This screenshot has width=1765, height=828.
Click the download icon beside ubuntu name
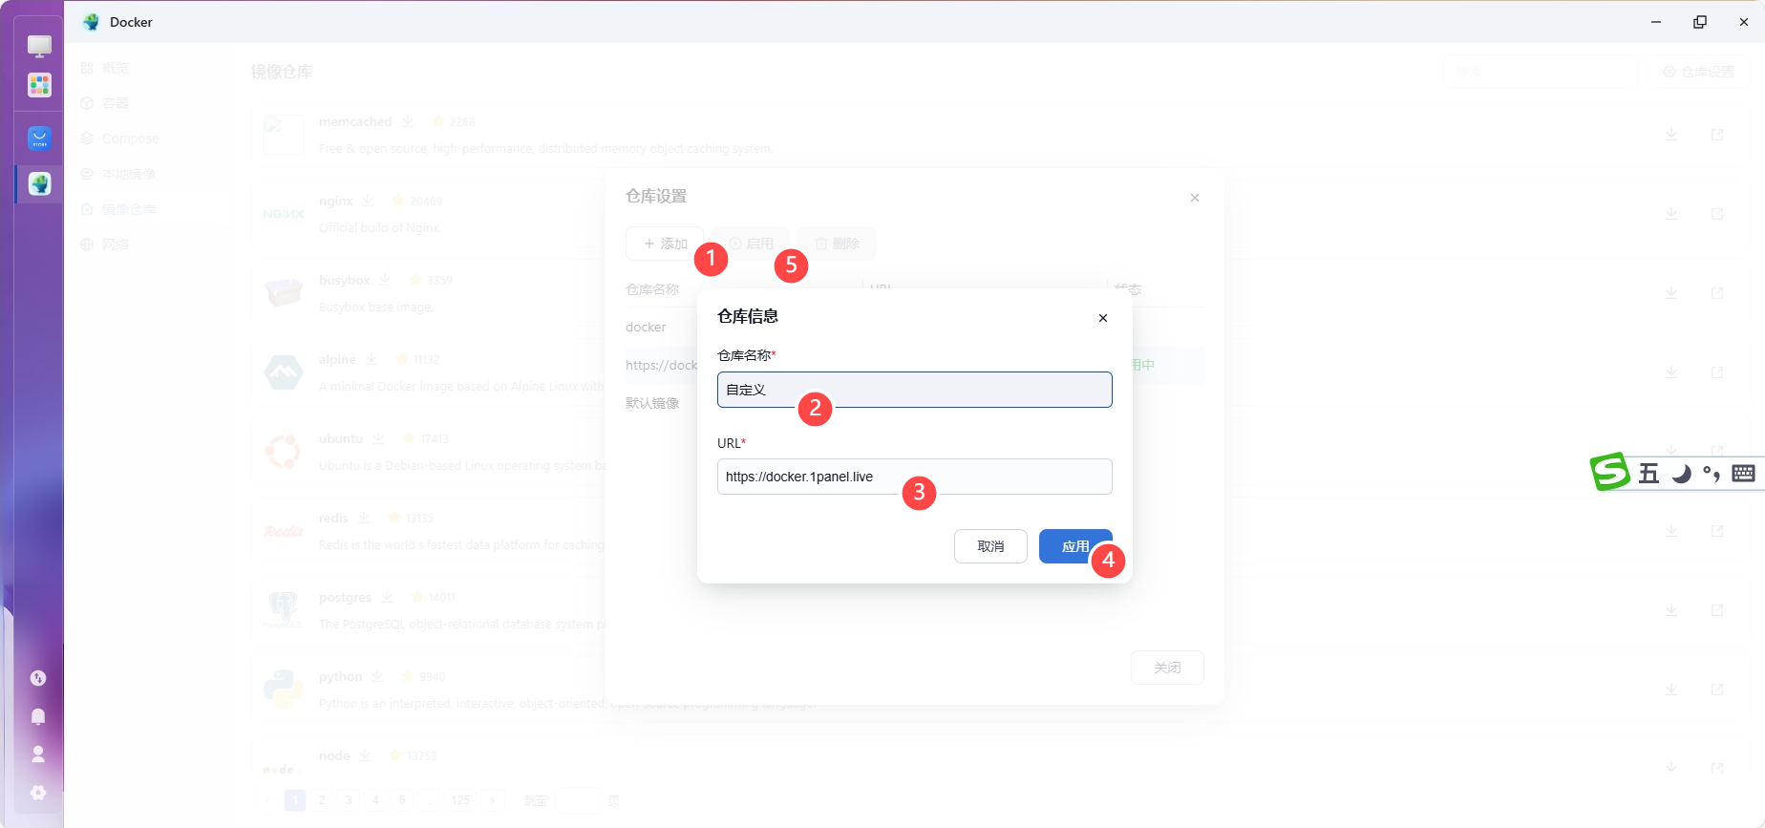(378, 438)
